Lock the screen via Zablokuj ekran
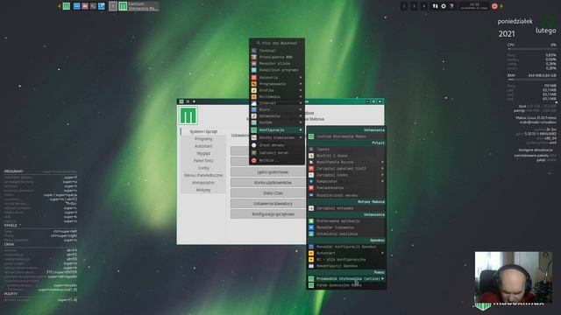 pyautogui.click(x=277, y=153)
